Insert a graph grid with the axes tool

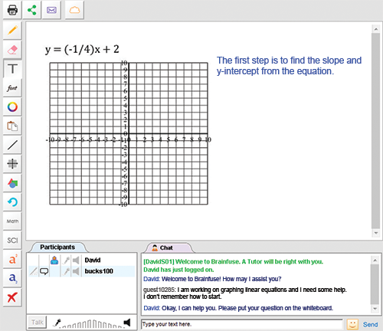click(12, 164)
